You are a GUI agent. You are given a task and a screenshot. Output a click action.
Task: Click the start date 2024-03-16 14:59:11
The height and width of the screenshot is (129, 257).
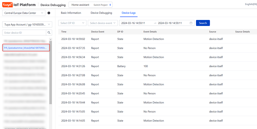(x=133, y=23)
